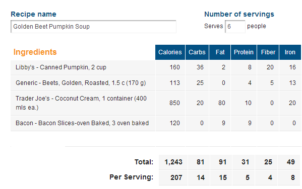Click the per serving calories value 207
Image resolution: width=302 pixels, height=189 pixels.
coord(176,177)
